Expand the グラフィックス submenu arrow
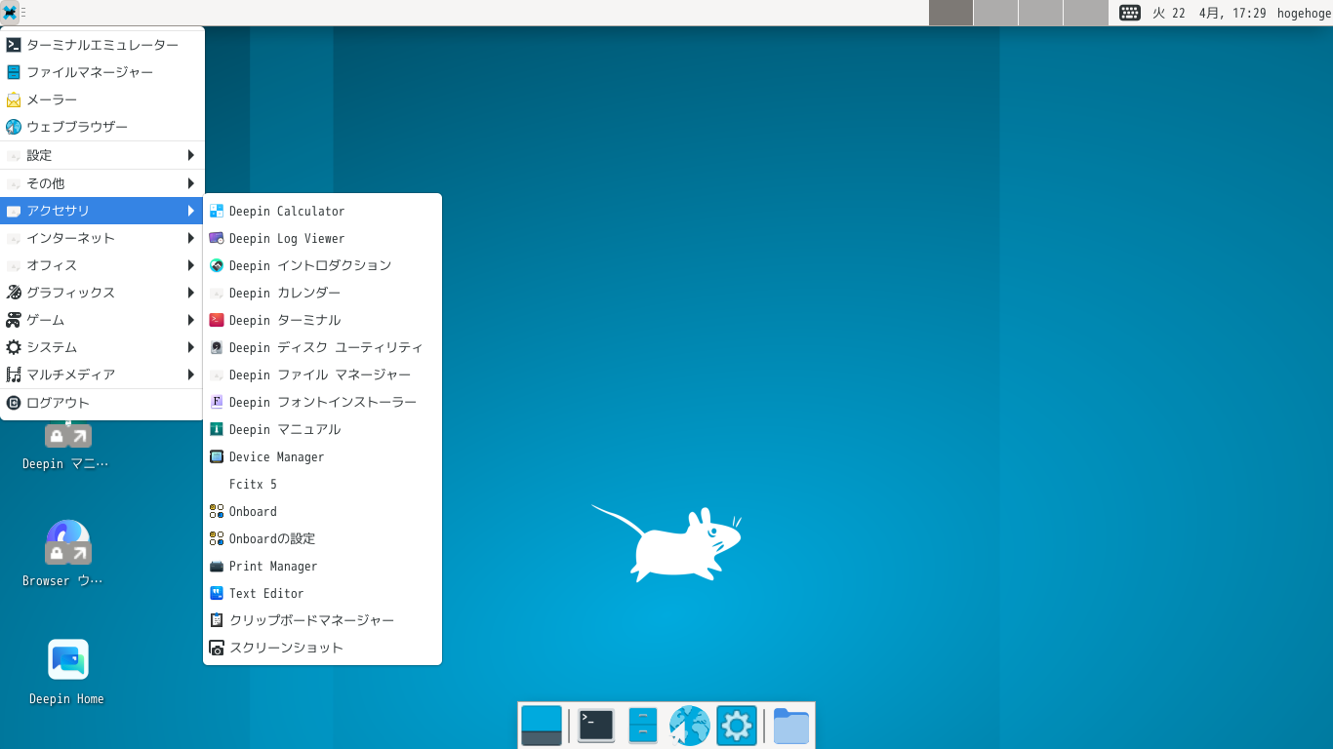 191,293
